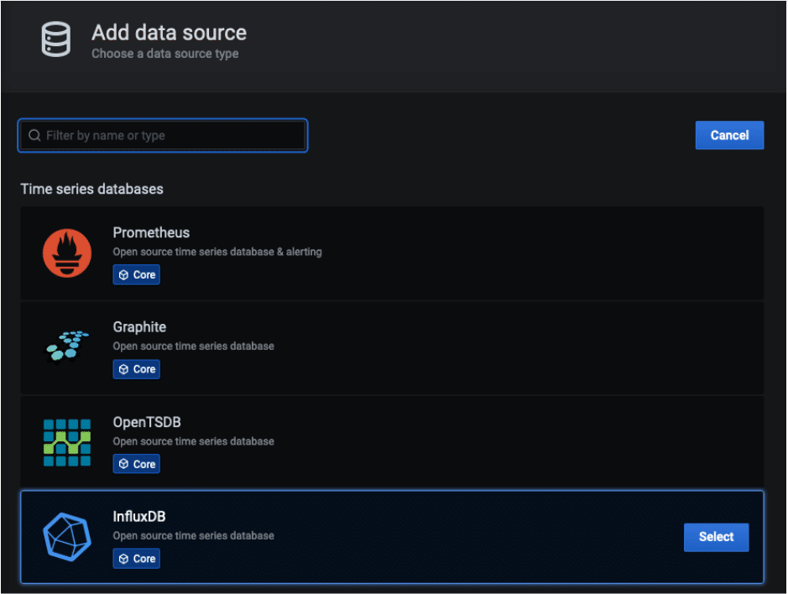Click the database icon in the header
This screenshot has width=788, height=594.
(55, 39)
